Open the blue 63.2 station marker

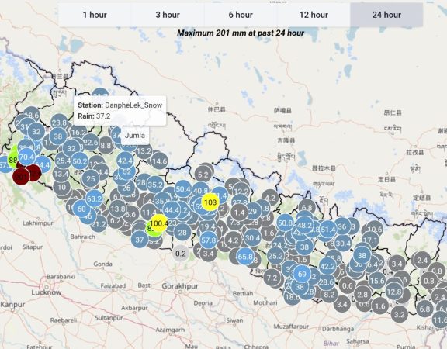coord(95,199)
